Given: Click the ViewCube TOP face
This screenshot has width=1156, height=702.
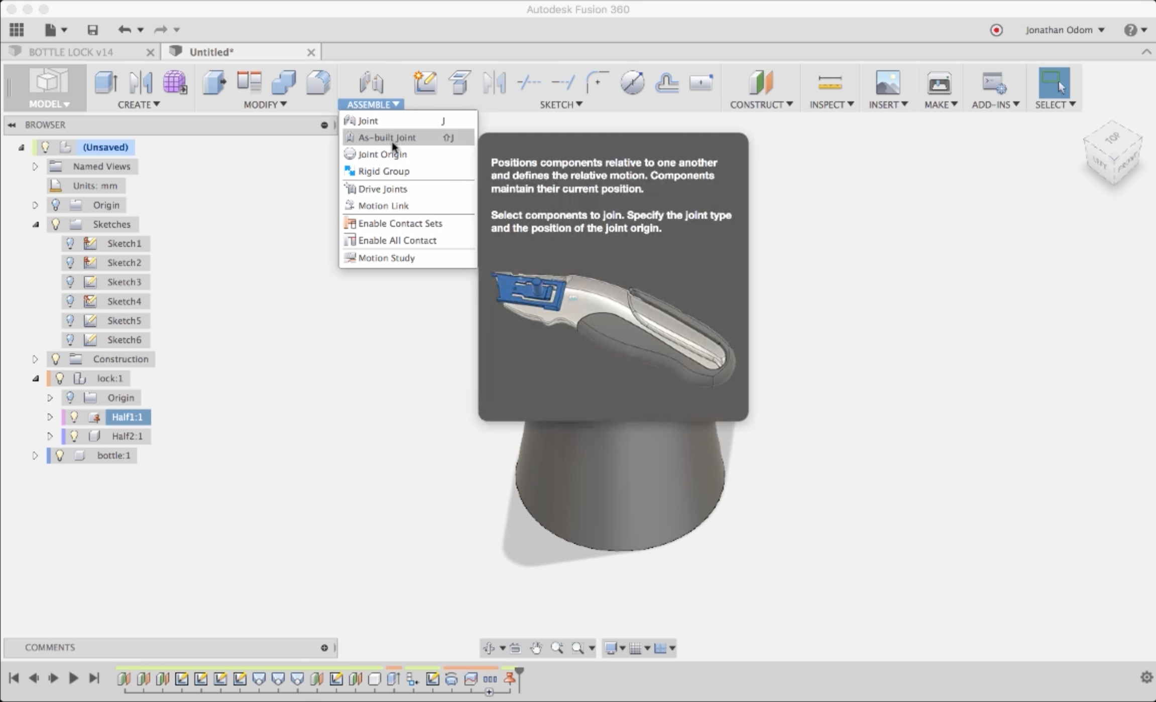Looking at the screenshot, I should coord(1112,138).
